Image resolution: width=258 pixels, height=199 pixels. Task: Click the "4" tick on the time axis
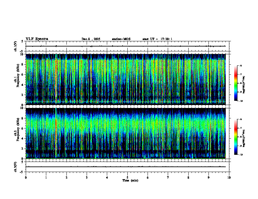[x=107, y=178]
